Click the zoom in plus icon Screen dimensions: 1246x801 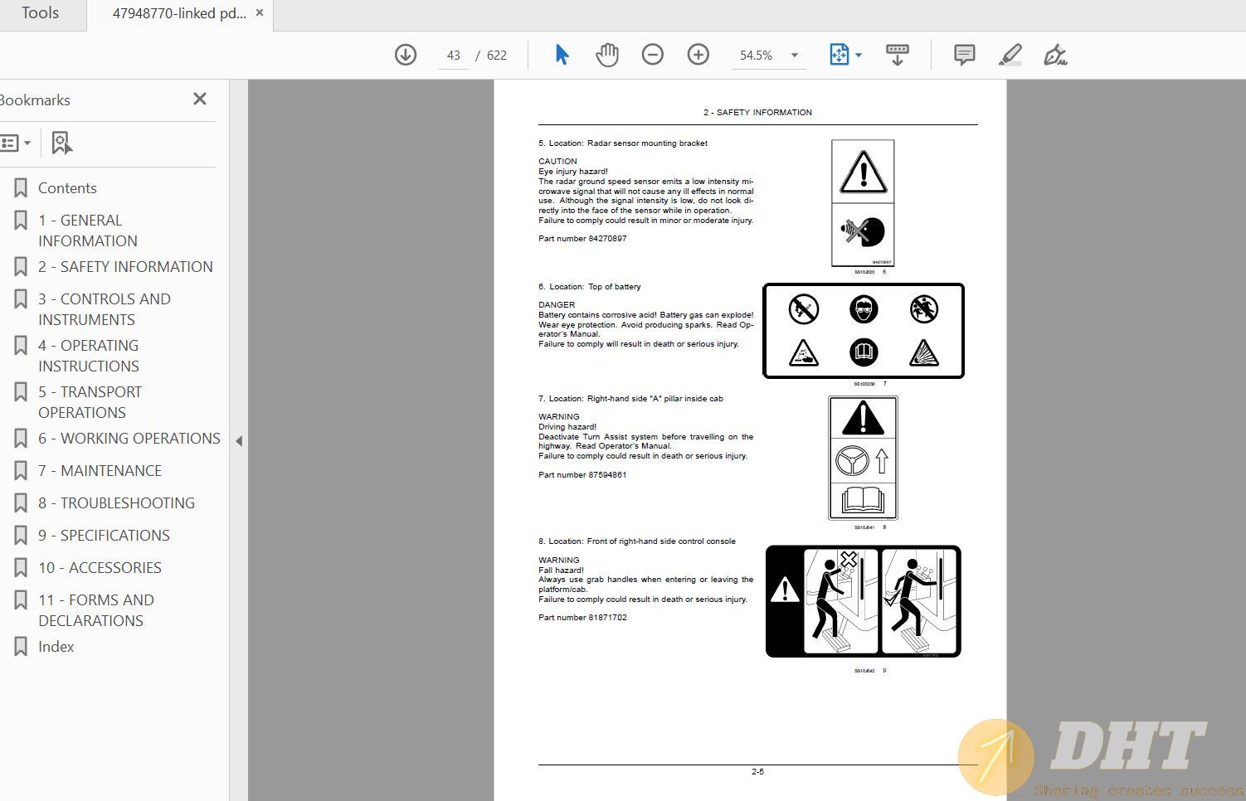coord(698,55)
